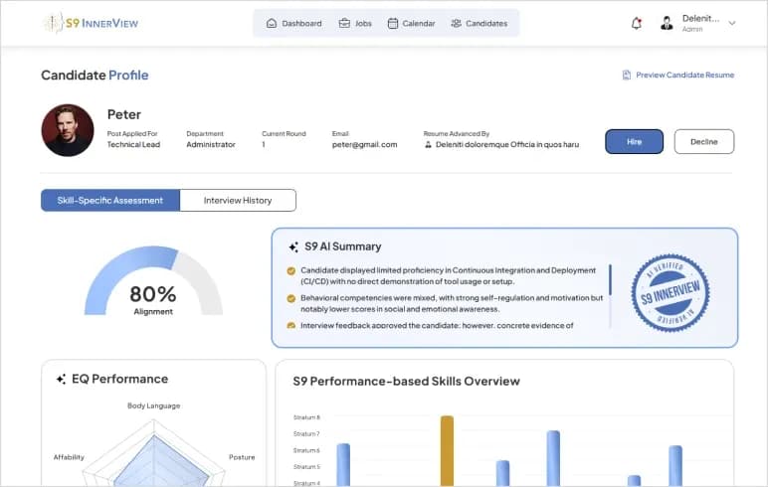The height and width of the screenshot is (487, 768).
Task: Click the Hire button
Action: tap(634, 141)
